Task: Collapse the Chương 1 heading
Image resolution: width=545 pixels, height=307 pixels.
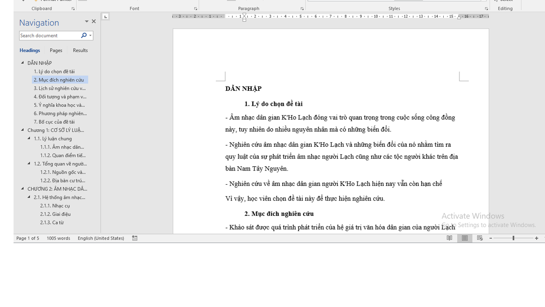Action: pos(23,130)
